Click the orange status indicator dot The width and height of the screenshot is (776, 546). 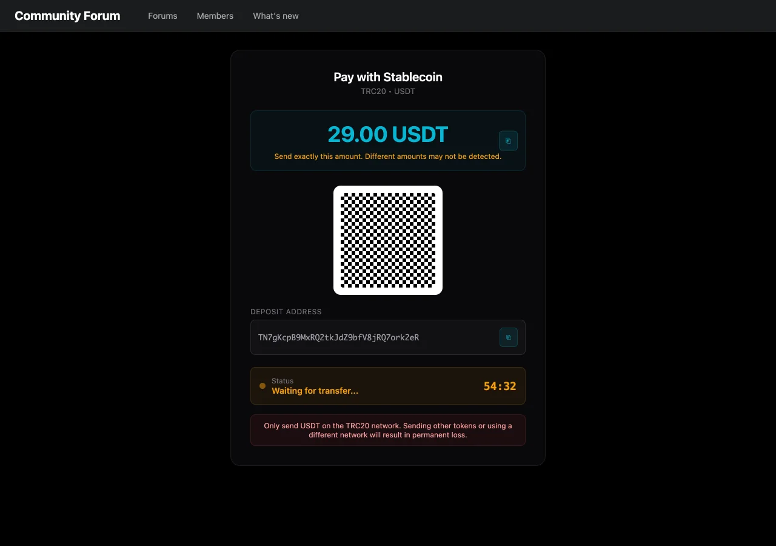(263, 386)
